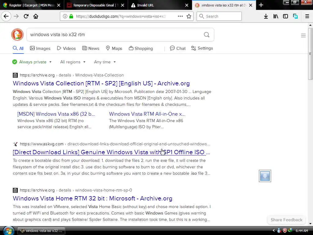The width and height of the screenshot is (313, 235).
Task: Open MSDN Windows Vista x86 sublink
Action: (x=56, y=114)
